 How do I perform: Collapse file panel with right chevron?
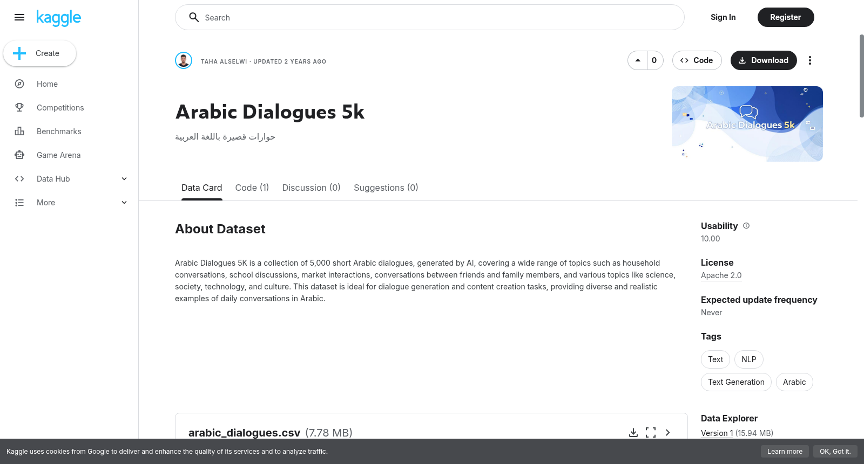(x=668, y=433)
